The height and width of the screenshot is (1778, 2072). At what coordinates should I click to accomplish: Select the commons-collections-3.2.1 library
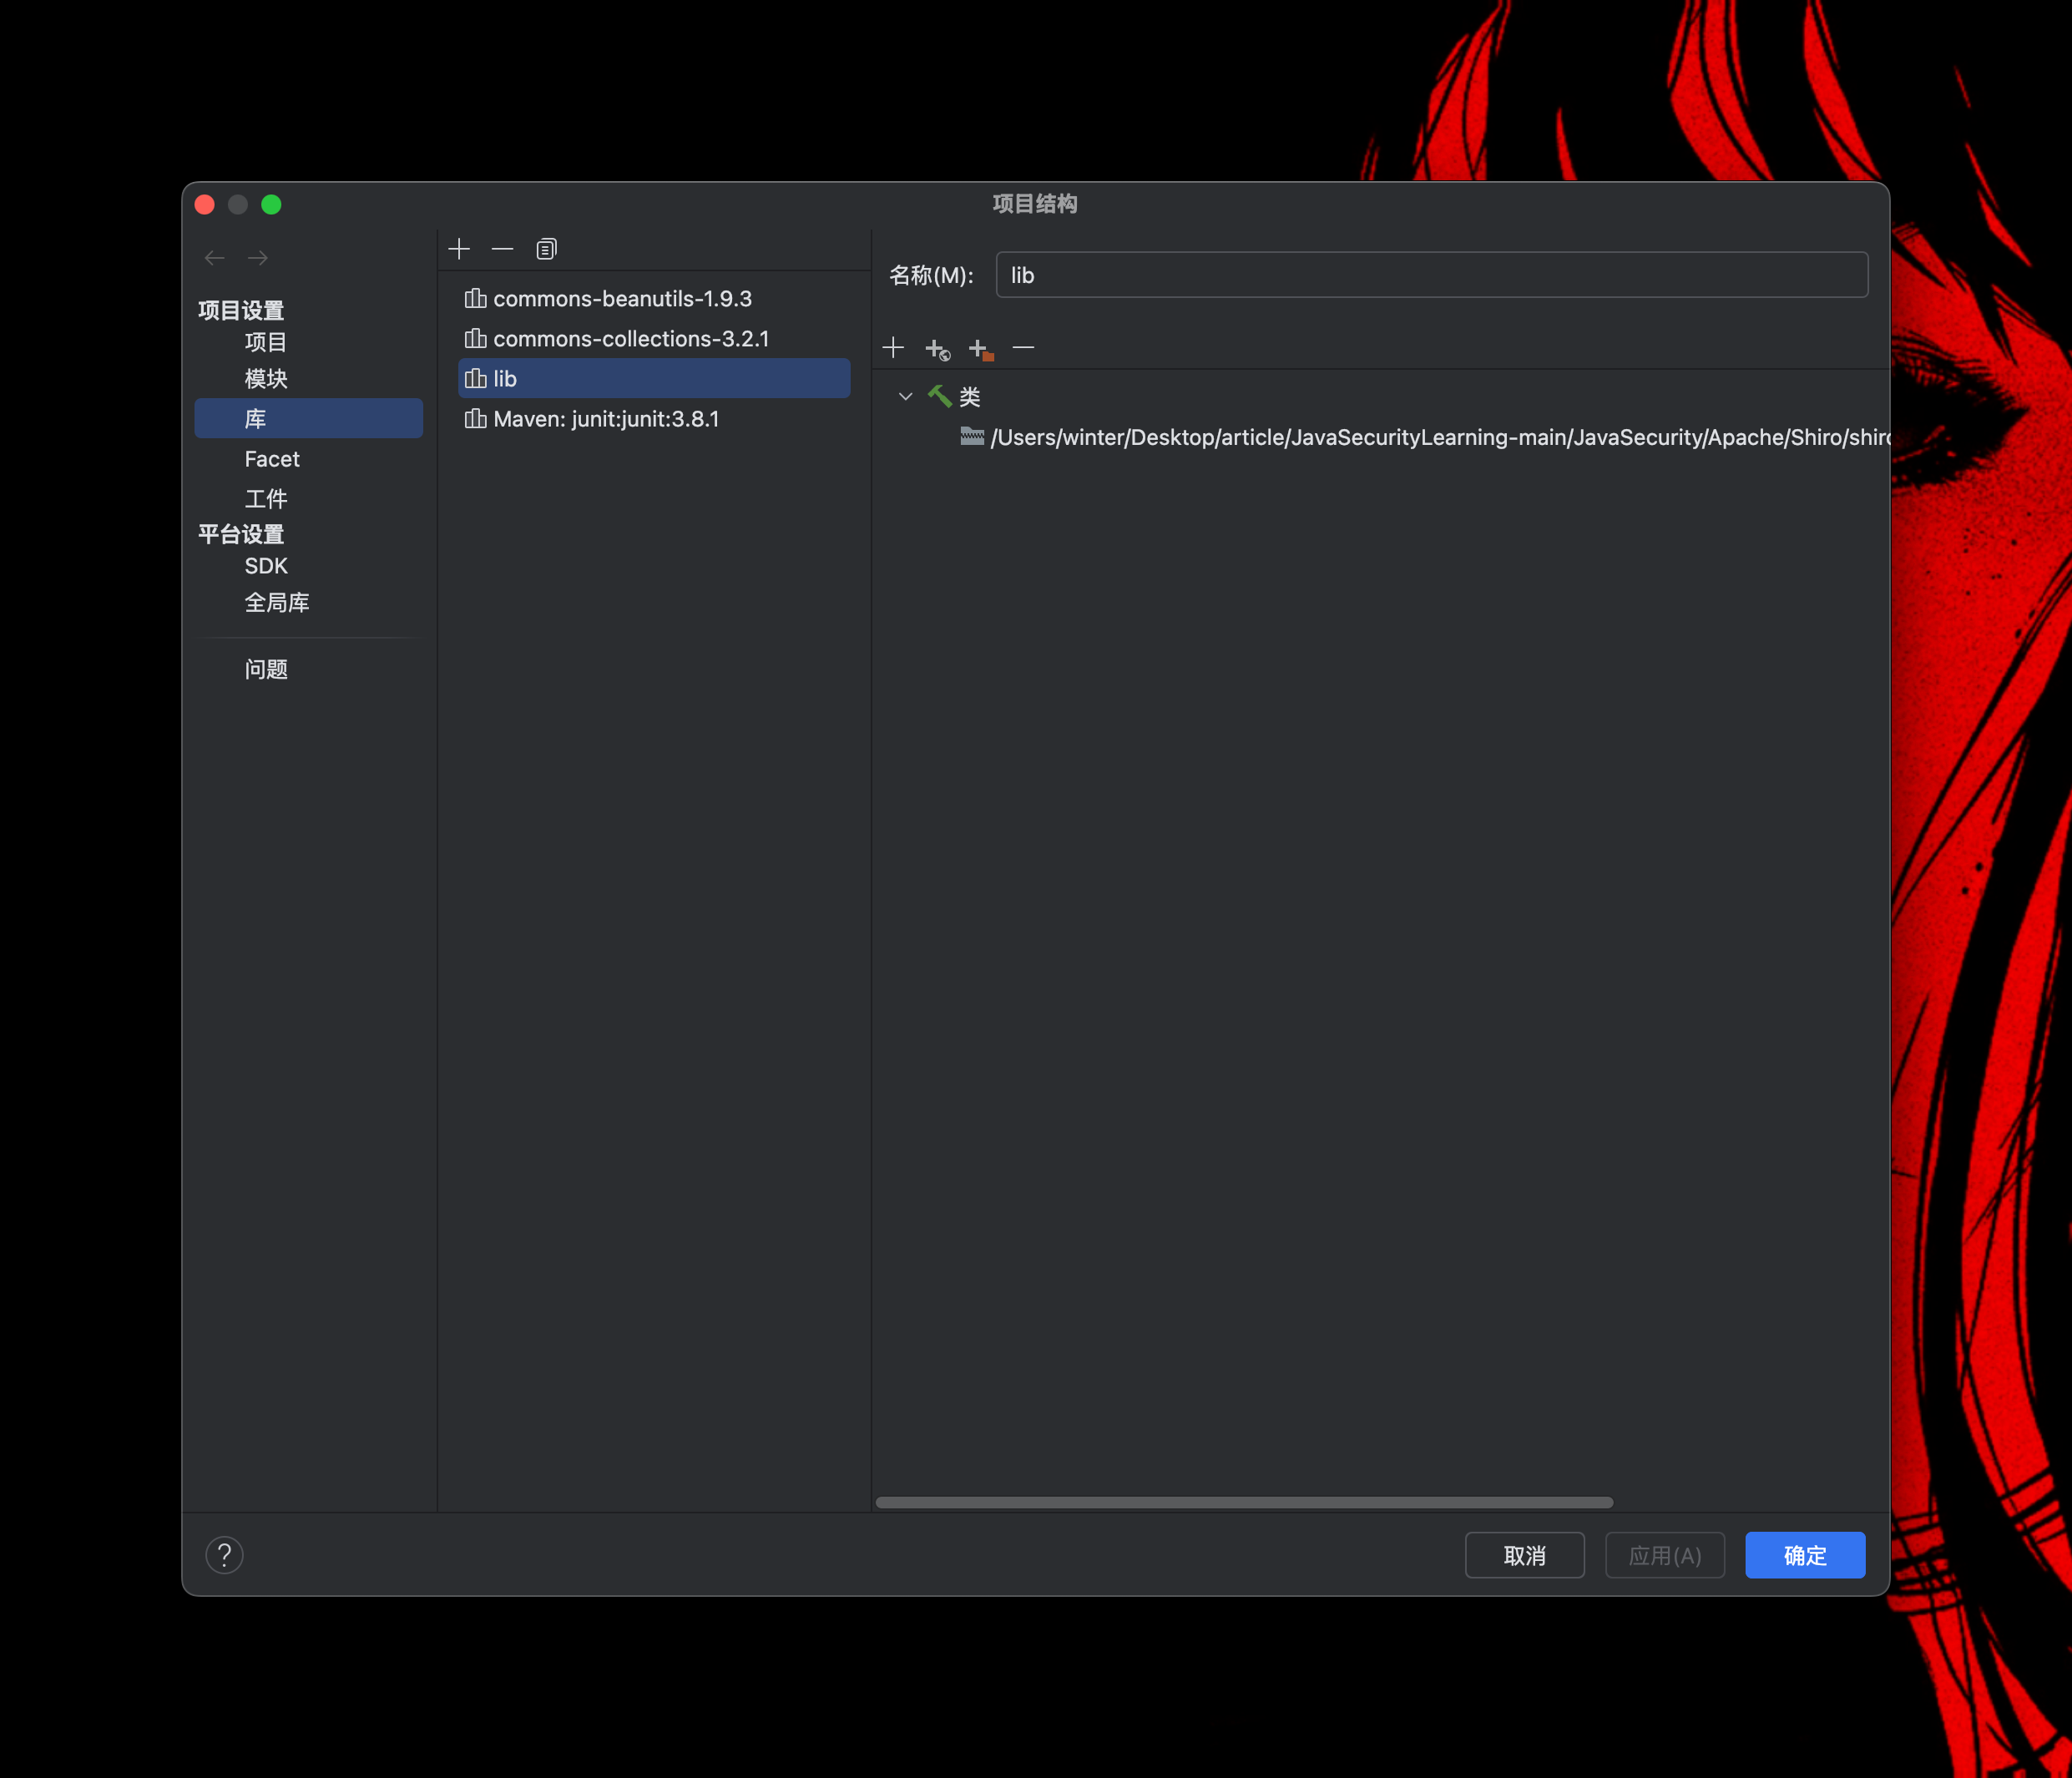(x=630, y=339)
